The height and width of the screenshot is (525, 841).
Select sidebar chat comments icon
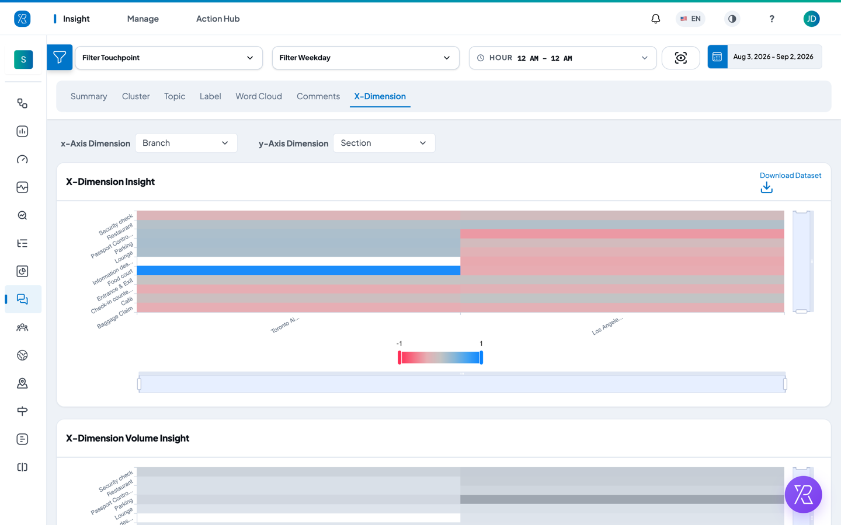[22, 299]
